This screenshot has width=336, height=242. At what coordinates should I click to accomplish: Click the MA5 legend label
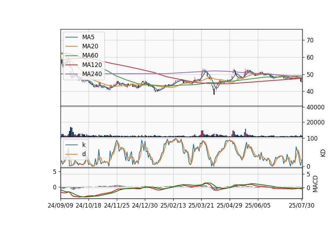(x=88, y=37)
